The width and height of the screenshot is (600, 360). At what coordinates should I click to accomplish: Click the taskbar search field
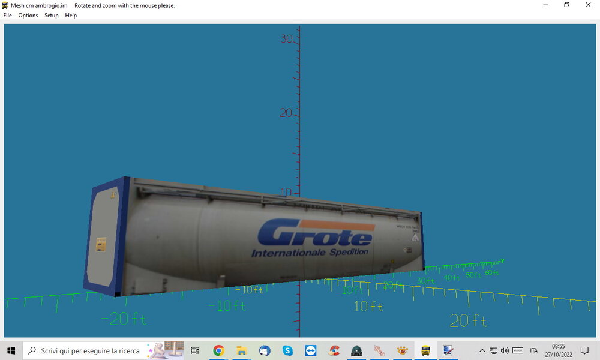(x=104, y=350)
